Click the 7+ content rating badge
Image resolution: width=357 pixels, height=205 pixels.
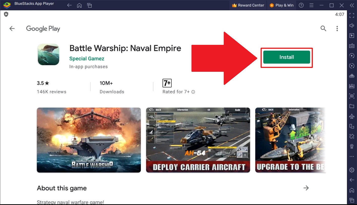click(167, 83)
